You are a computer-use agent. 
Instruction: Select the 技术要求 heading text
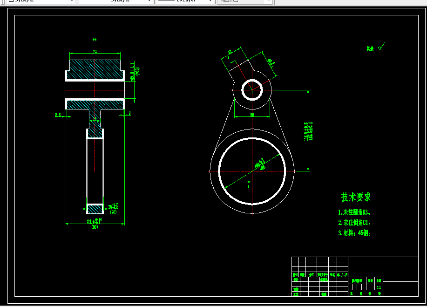[x=356, y=197]
